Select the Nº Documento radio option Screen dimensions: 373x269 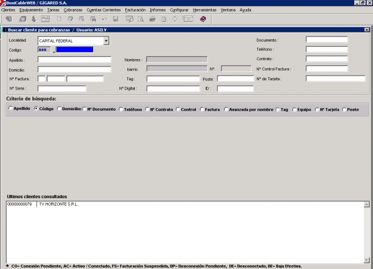click(84, 109)
